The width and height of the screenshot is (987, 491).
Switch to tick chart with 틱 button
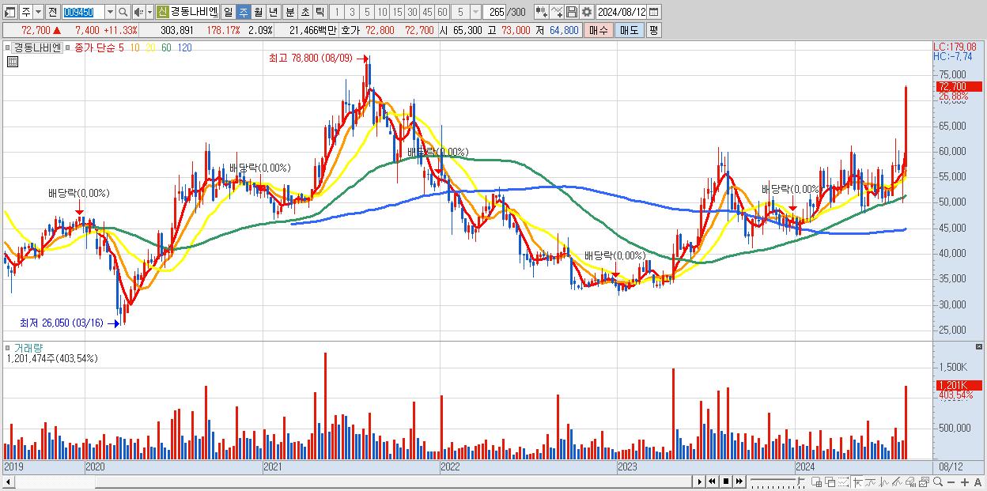point(320,12)
